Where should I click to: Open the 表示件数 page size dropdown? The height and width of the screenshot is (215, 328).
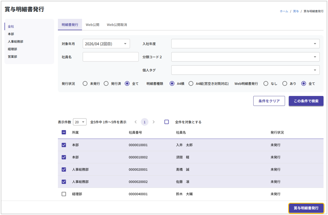[80, 122]
